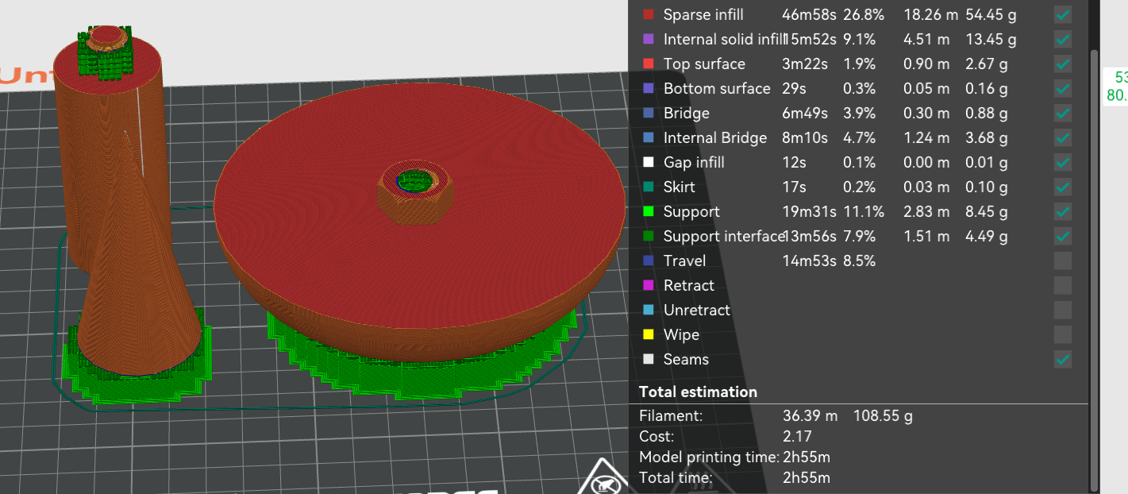Click the Internal solid infill purple swatch
The height and width of the screenshot is (494, 1128).
tap(649, 39)
